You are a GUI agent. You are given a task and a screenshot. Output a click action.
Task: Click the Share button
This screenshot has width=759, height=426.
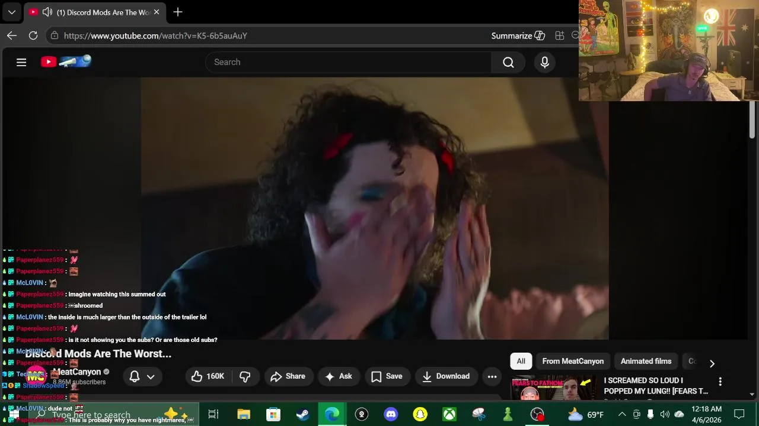[x=288, y=376]
